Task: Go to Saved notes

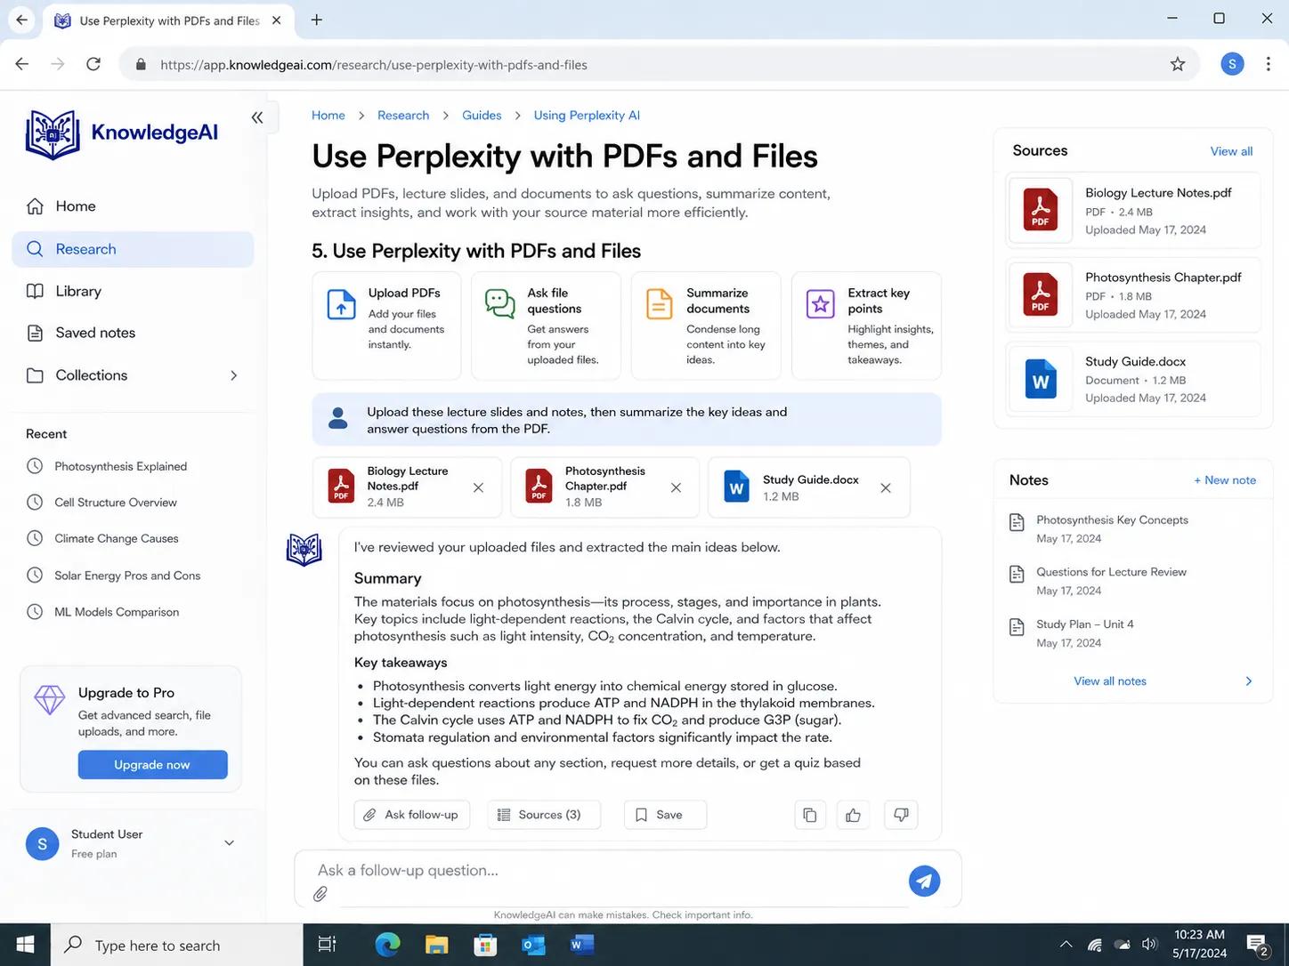Action: pyautogui.click(x=133, y=333)
